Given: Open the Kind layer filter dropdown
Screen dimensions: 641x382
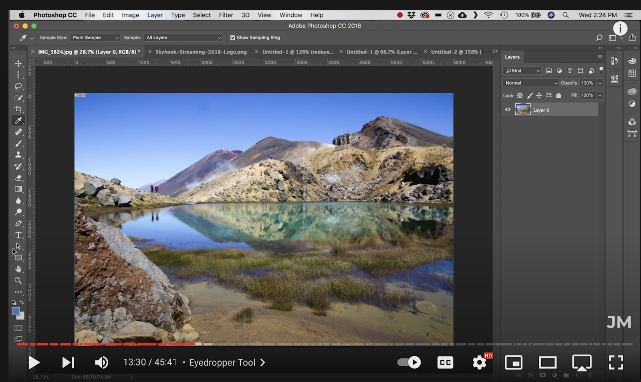Looking at the screenshot, I should click(522, 71).
